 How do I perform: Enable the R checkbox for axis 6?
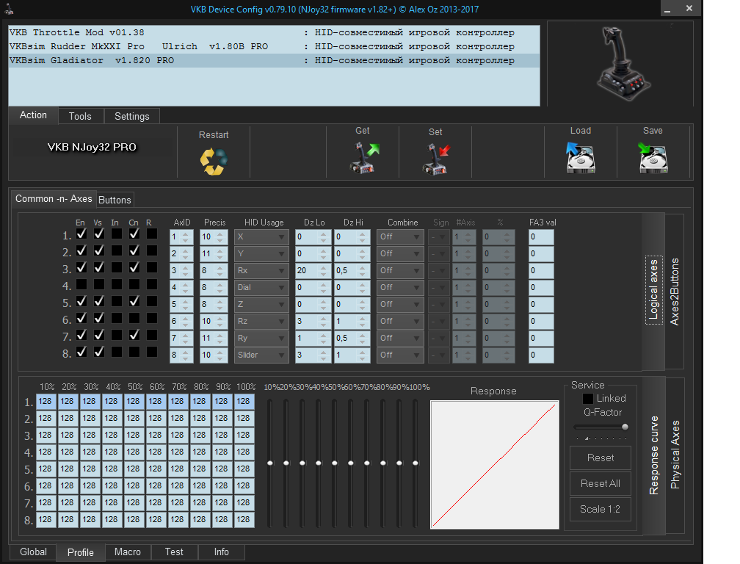click(x=152, y=318)
